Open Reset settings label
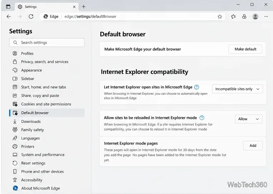 tap(33, 163)
